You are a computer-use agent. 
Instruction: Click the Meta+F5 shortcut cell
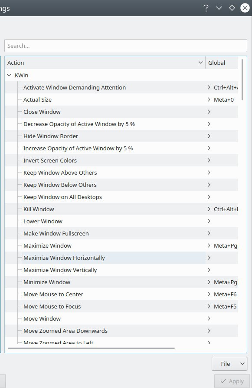click(225, 306)
